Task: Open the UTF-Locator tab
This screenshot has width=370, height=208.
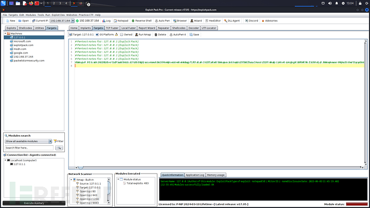Action: click(209, 28)
